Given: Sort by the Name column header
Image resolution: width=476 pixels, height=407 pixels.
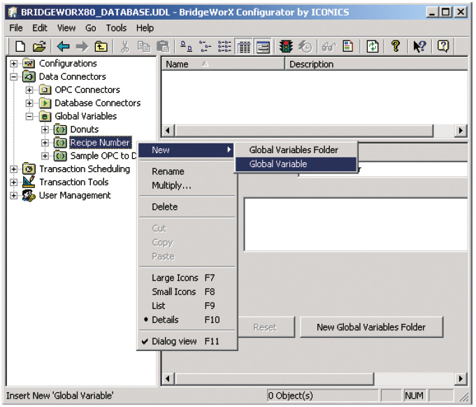Looking at the screenshot, I should pyautogui.click(x=223, y=64).
